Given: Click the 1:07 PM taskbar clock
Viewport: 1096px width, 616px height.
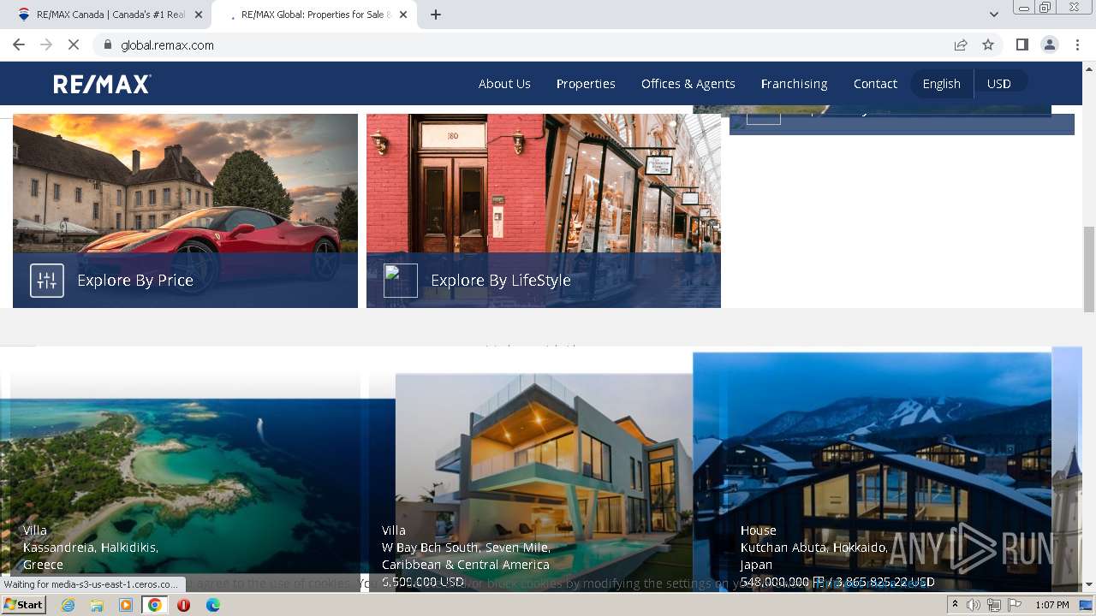Looking at the screenshot, I should tap(1052, 605).
